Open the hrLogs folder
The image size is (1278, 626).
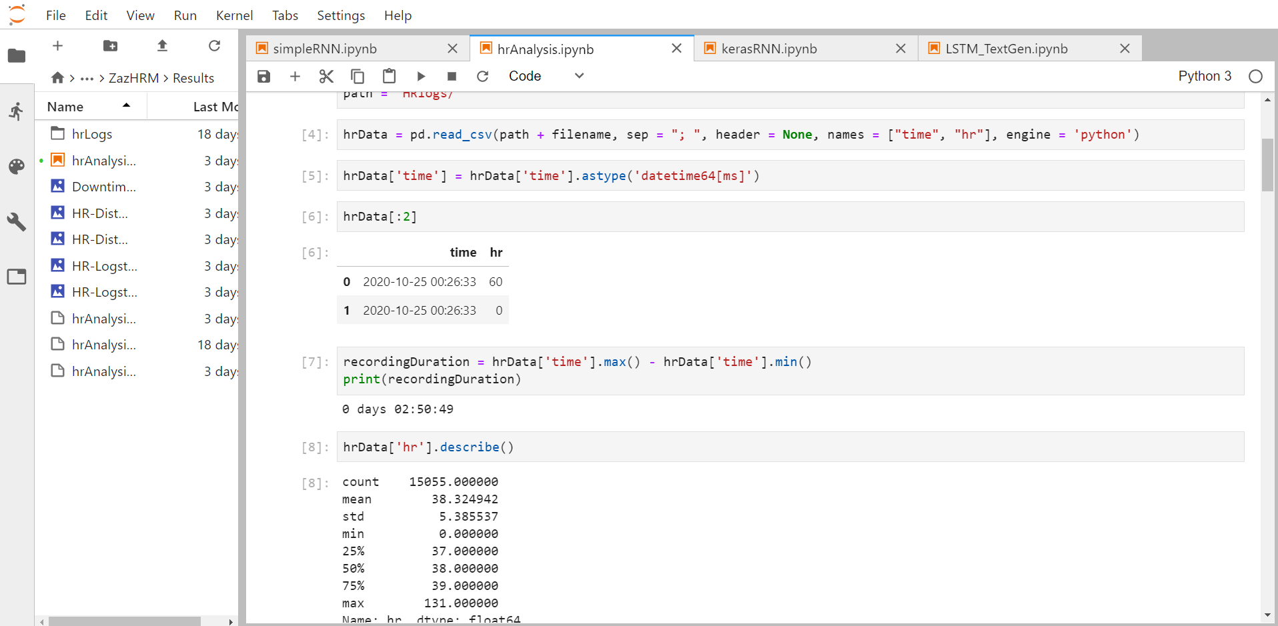[92, 134]
